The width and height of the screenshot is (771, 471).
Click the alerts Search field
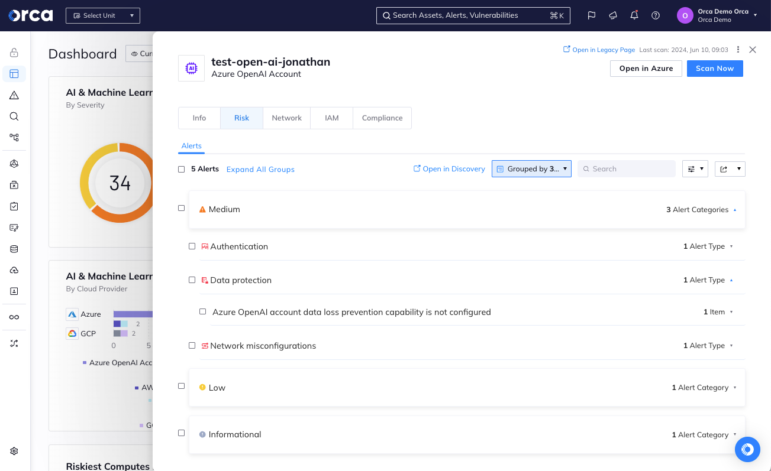(x=627, y=169)
